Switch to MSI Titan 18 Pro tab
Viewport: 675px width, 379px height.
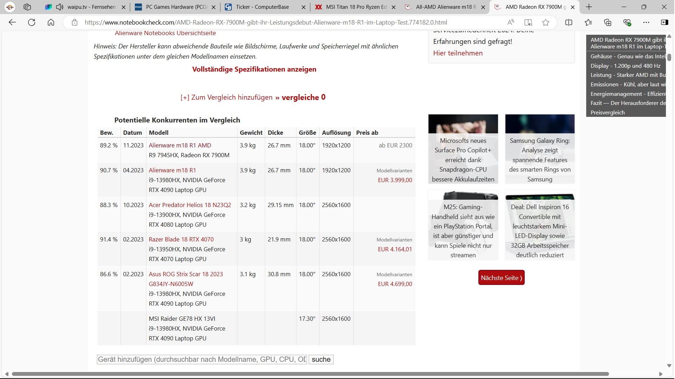pos(355,7)
